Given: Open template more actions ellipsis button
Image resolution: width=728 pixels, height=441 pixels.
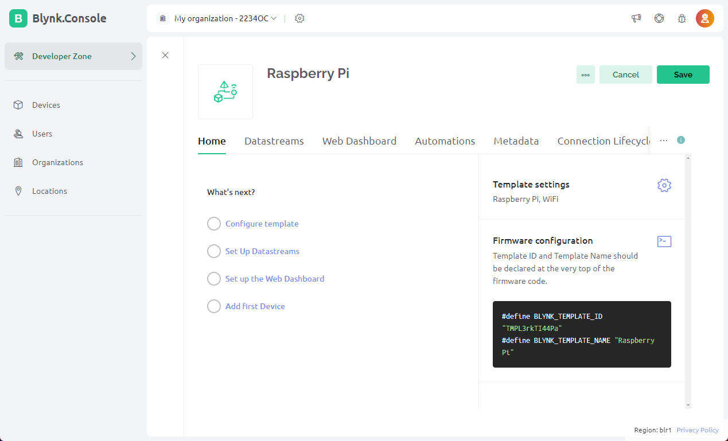Looking at the screenshot, I should pyautogui.click(x=586, y=75).
